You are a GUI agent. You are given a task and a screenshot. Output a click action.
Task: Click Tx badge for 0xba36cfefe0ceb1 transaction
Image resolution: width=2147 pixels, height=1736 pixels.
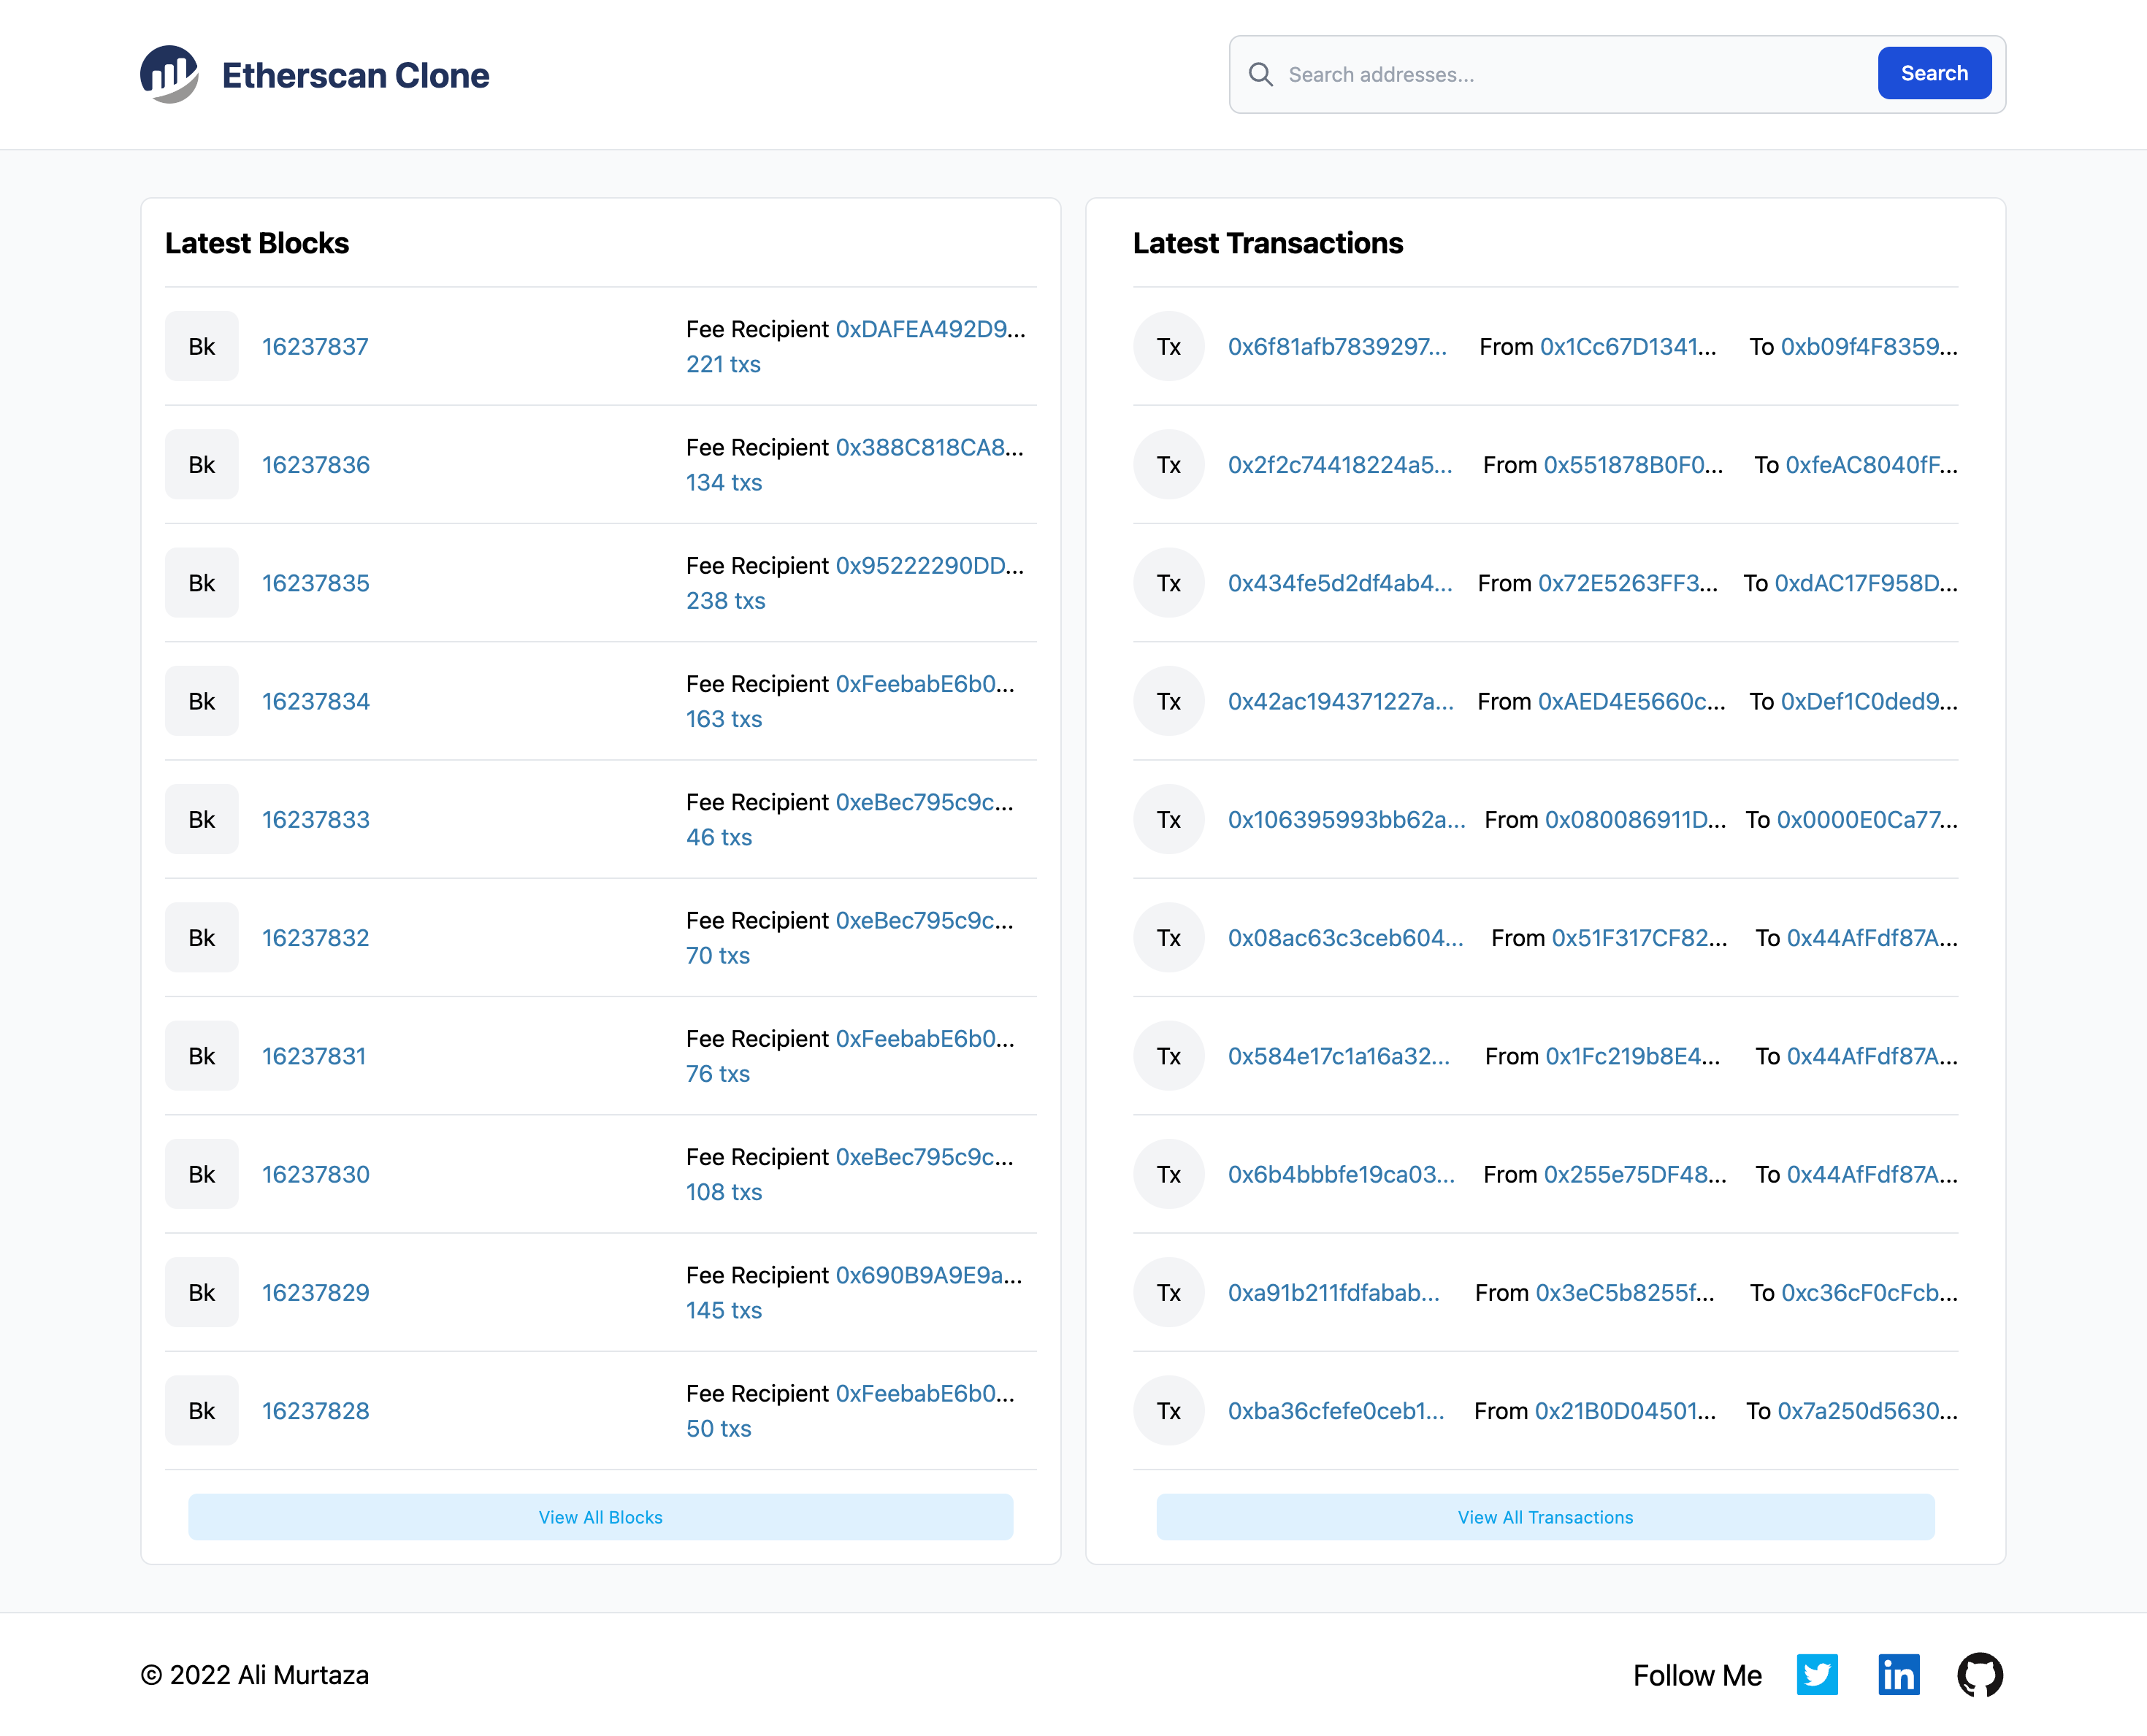1168,1411
